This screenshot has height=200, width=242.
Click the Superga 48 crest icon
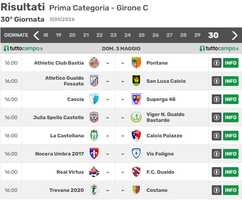point(136,99)
